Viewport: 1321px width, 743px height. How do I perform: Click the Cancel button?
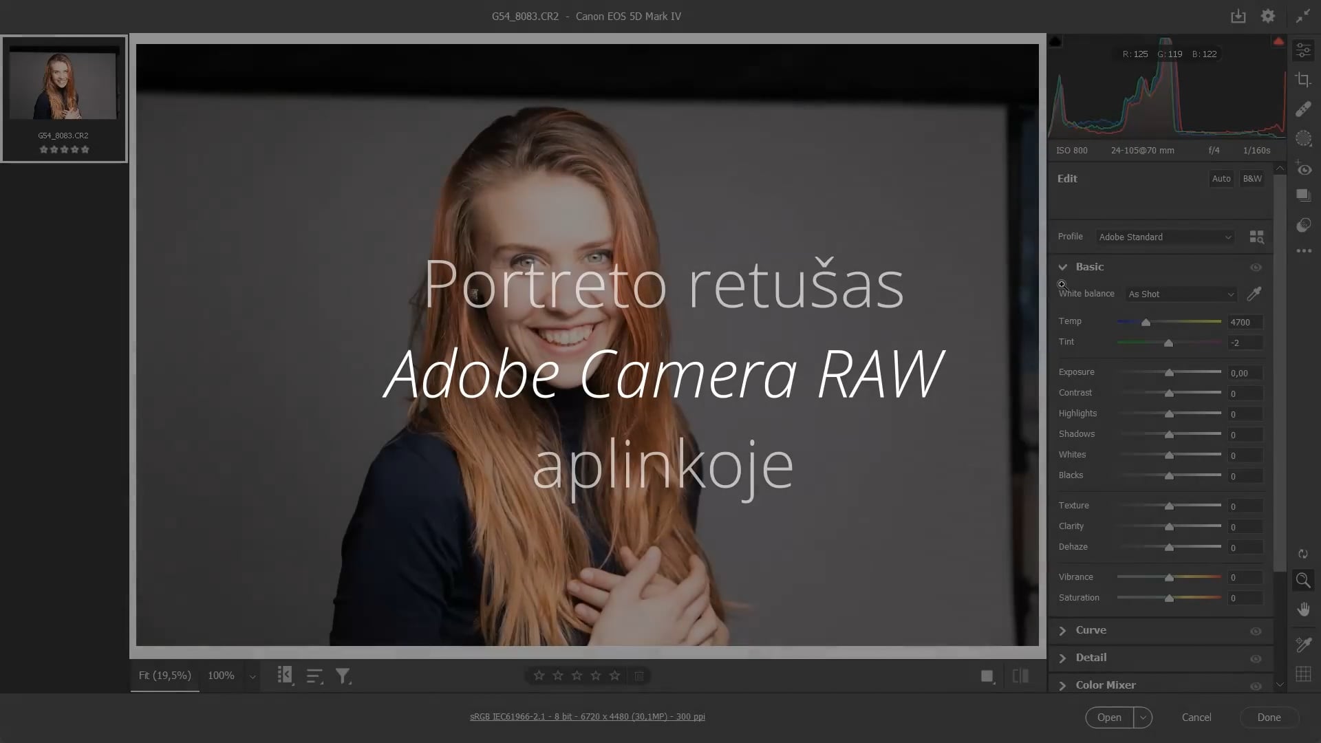1196,718
